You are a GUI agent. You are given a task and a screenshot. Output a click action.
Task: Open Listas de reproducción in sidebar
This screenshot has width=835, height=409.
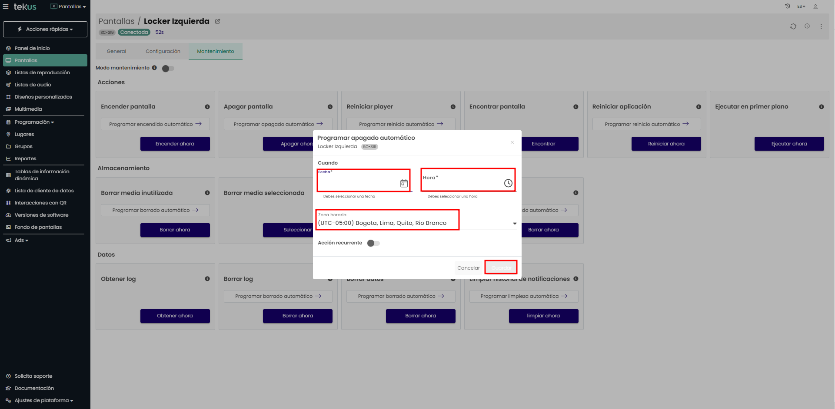(x=42, y=73)
